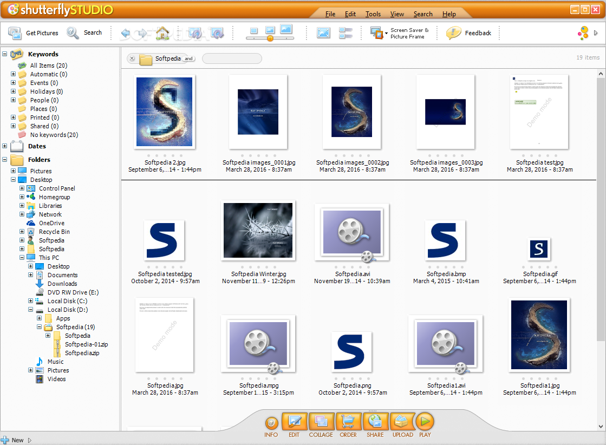
Task: Adjust the thumbnail size slider handle
Action: click(x=270, y=38)
